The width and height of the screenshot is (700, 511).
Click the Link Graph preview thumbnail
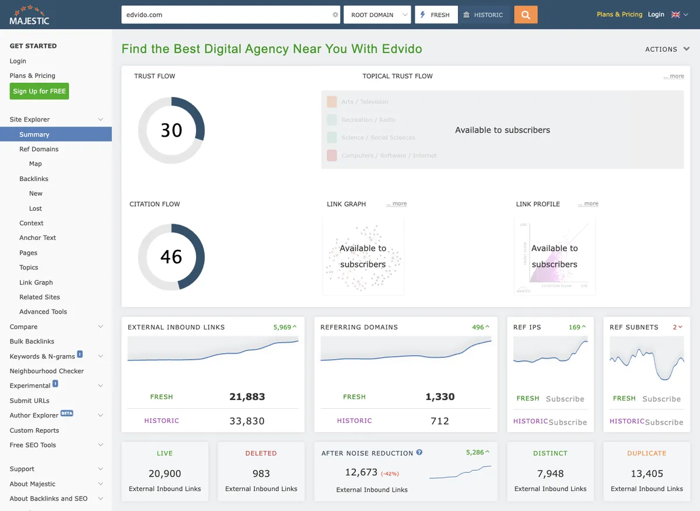click(x=363, y=256)
